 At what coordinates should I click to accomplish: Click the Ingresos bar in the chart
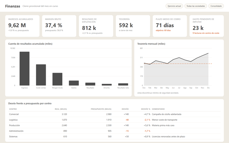[x=25, y=69]
